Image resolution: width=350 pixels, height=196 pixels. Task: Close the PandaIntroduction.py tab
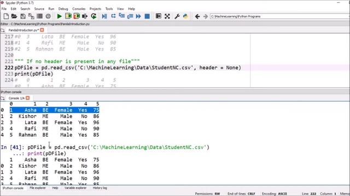(x=42, y=30)
